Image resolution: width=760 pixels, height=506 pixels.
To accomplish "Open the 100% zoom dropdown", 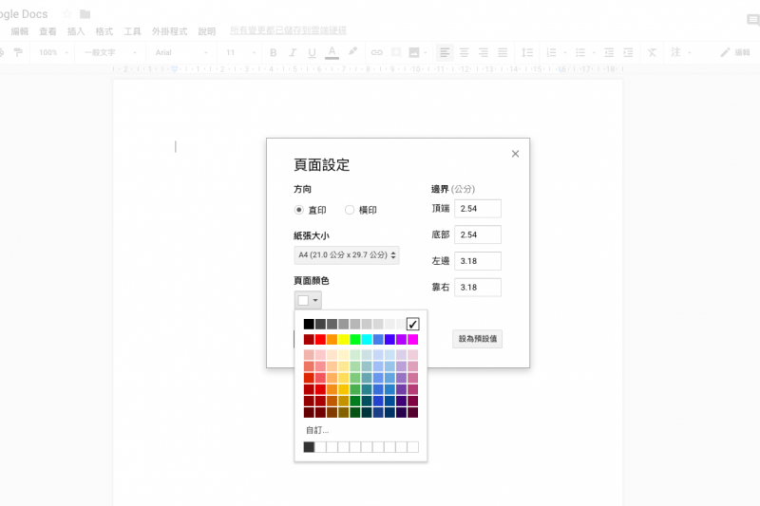I will (x=54, y=52).
